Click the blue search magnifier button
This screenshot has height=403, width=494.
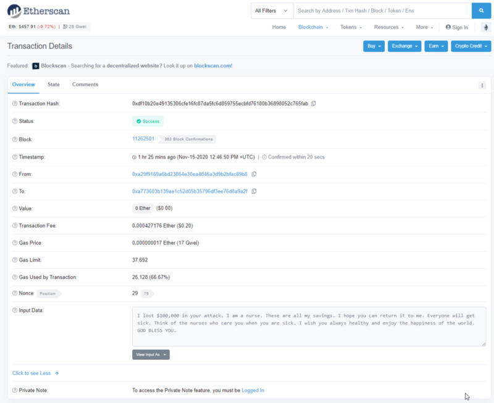coord(481,10)
